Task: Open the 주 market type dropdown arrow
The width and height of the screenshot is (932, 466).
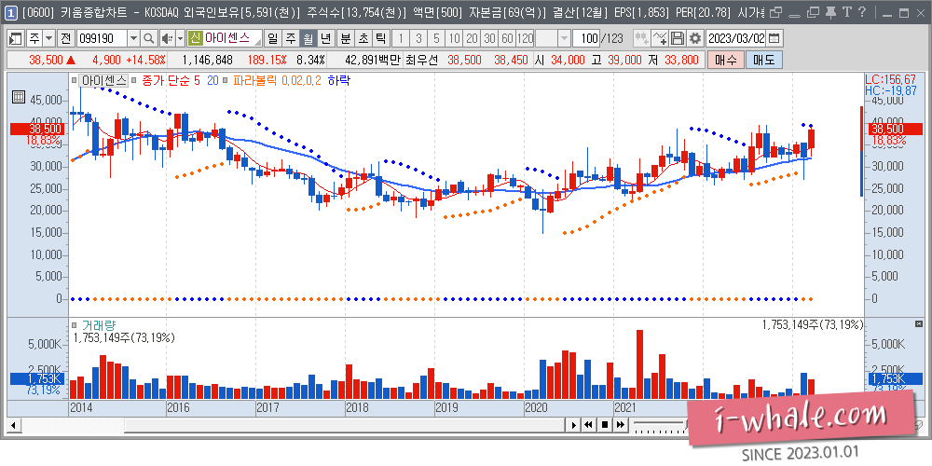Action: tap(48, 38)
